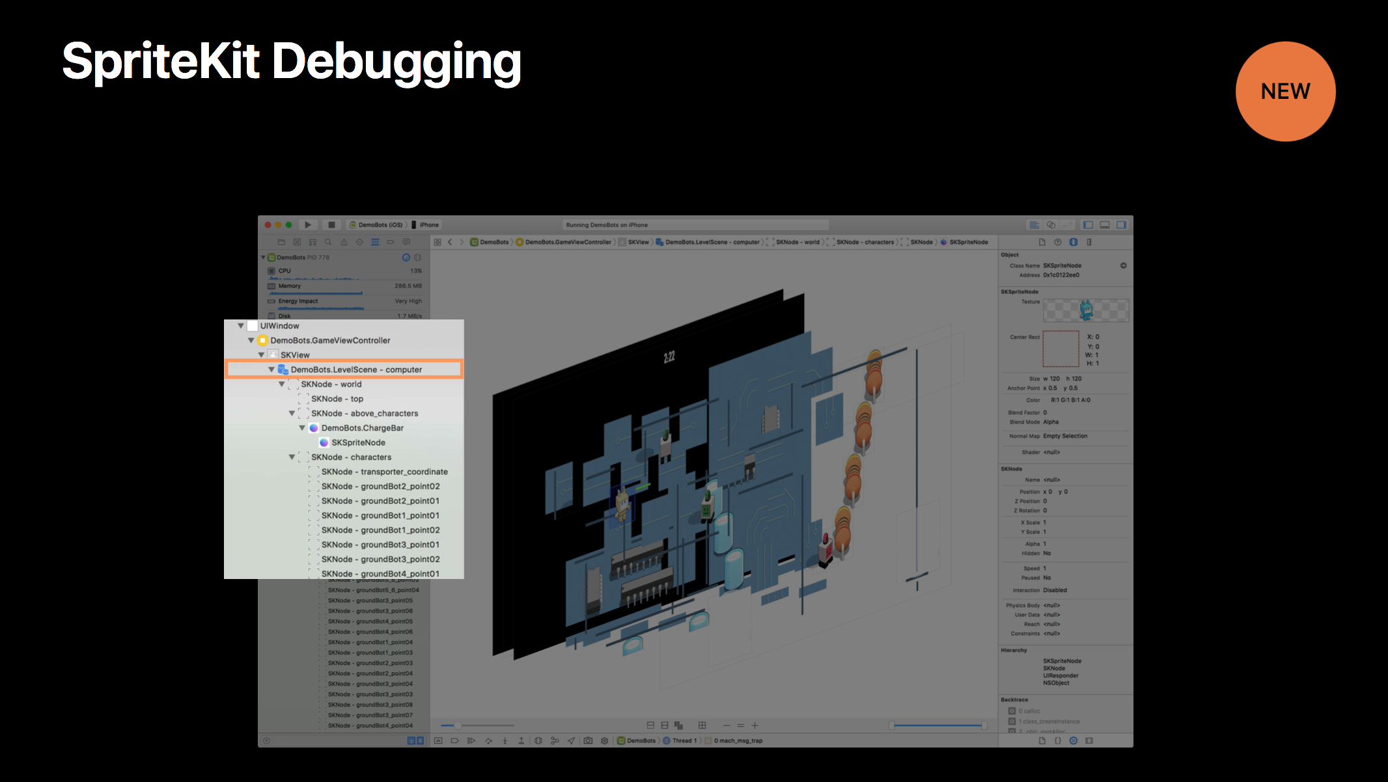Screen dimensions: 1388x782
Task: Select SKNode - characters in the jump bar
Action: (x=865, y=242)
